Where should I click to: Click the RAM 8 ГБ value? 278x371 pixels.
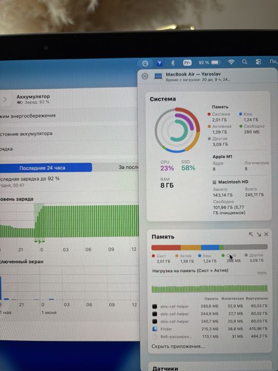167,185
